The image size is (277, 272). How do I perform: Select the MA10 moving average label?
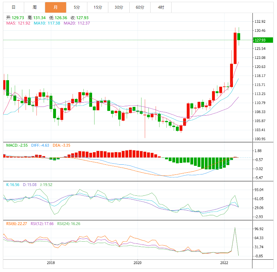pyautogui.click(x=47, y=23)
